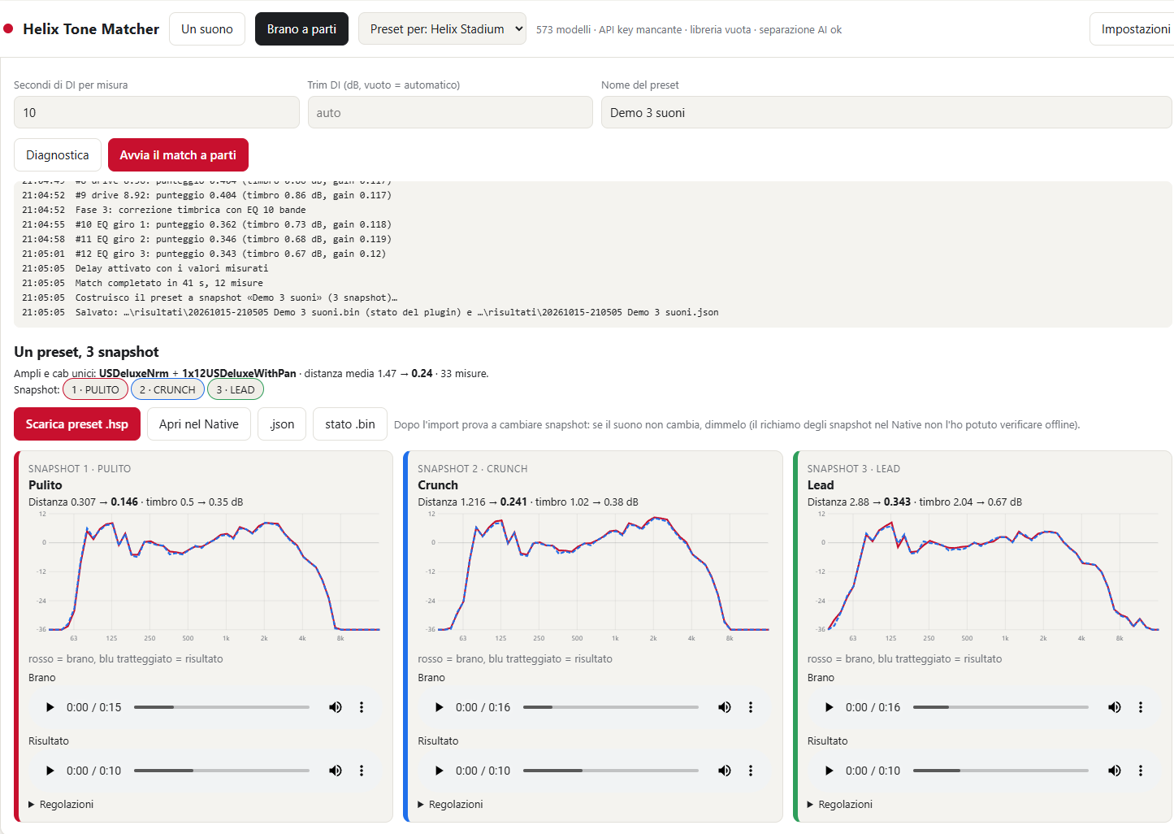Download preset with Scarica preset .hsp
The height and width of the screenshot is (834, 1174).
pos(77,424)
